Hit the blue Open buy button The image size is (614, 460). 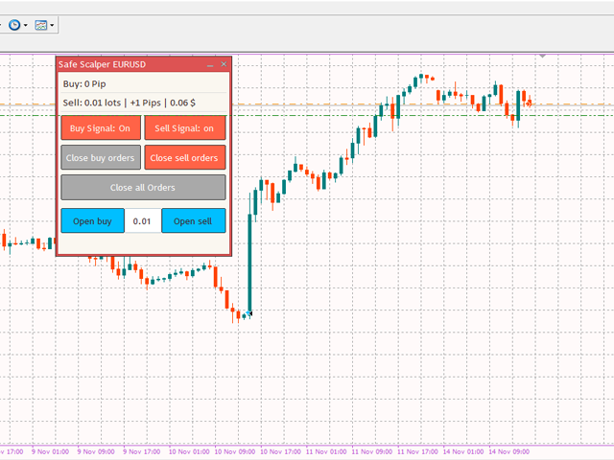[92, 220]
